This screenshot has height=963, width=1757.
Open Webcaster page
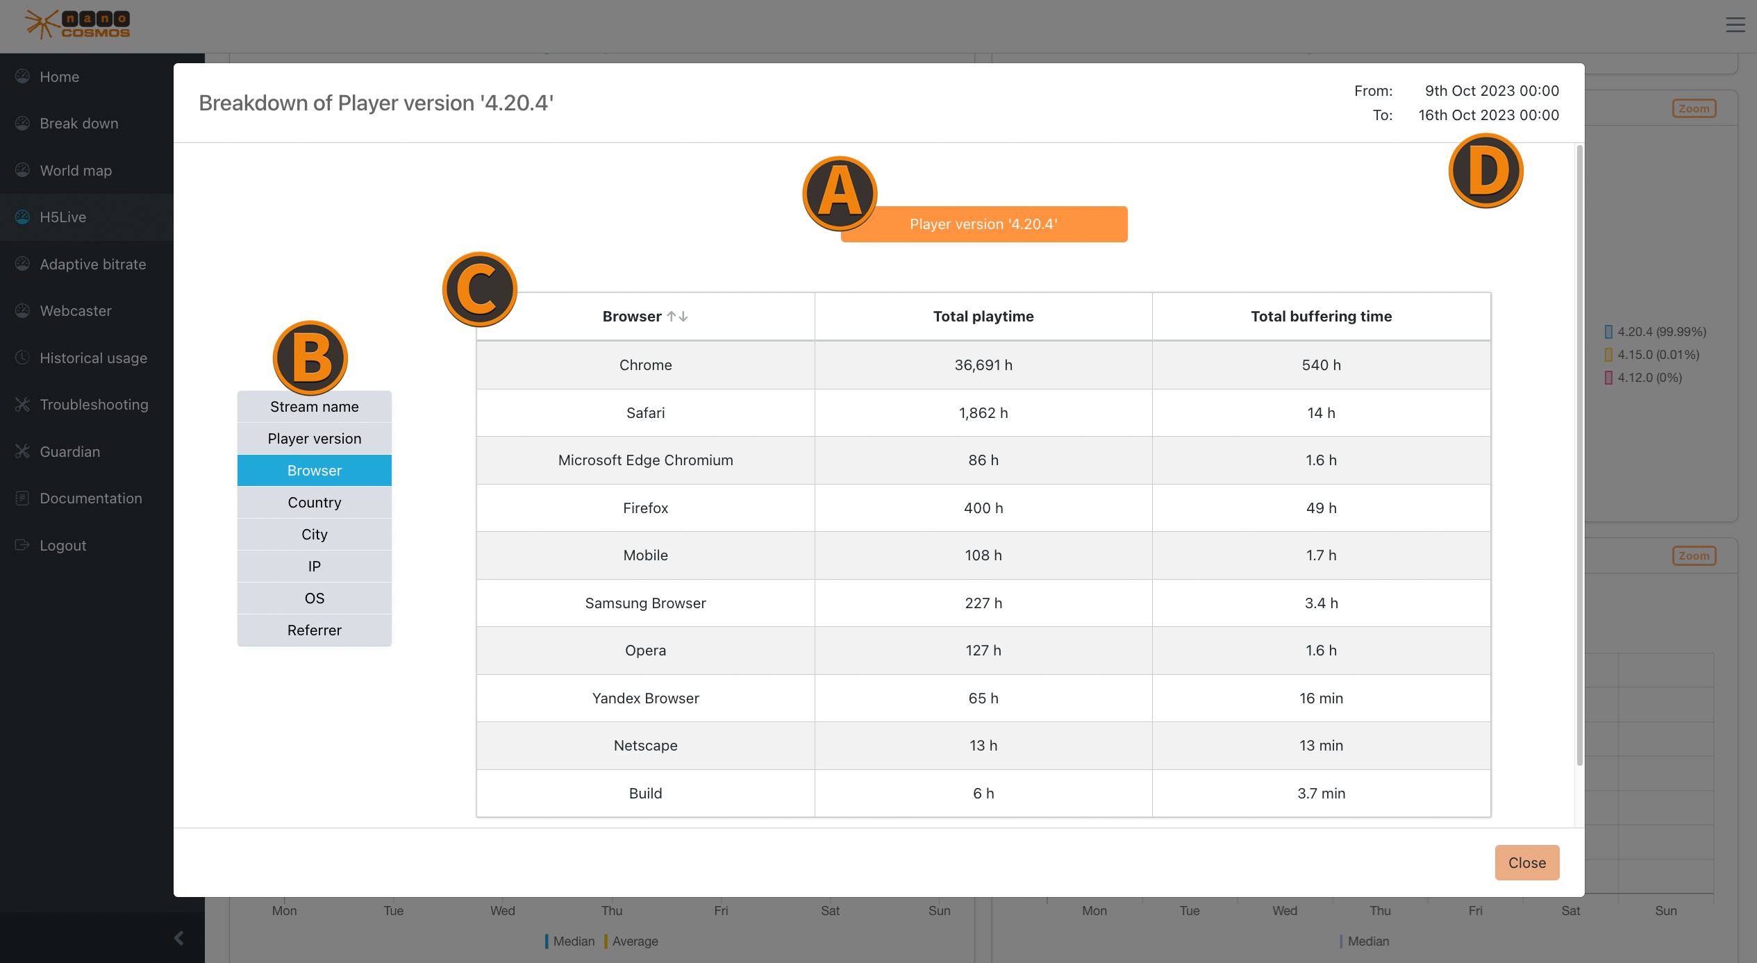pos(76,310)
